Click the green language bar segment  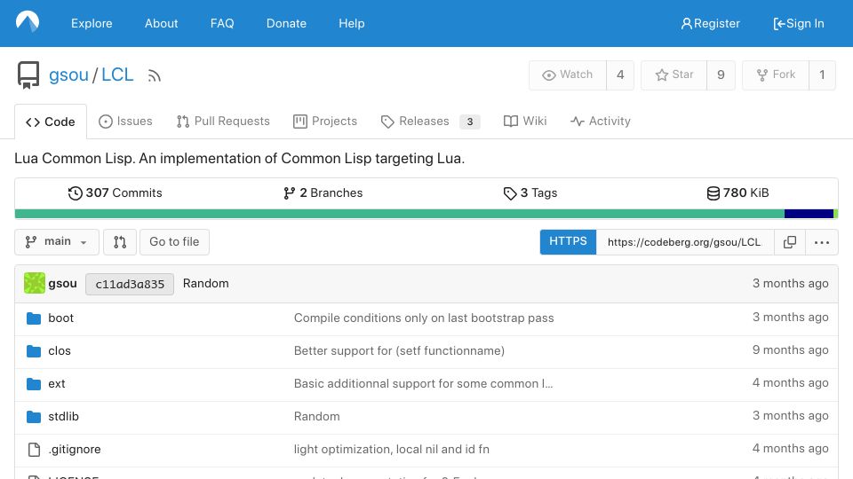[x=399, y=214]
